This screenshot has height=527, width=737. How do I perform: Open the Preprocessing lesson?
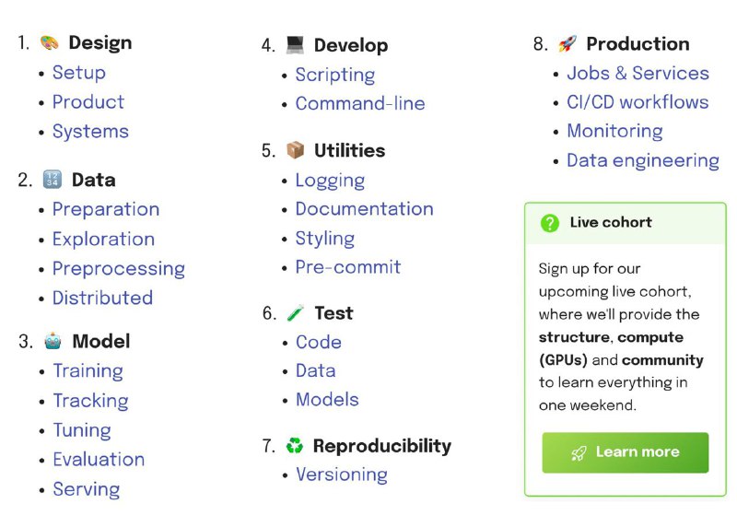[x=119, y=268]
